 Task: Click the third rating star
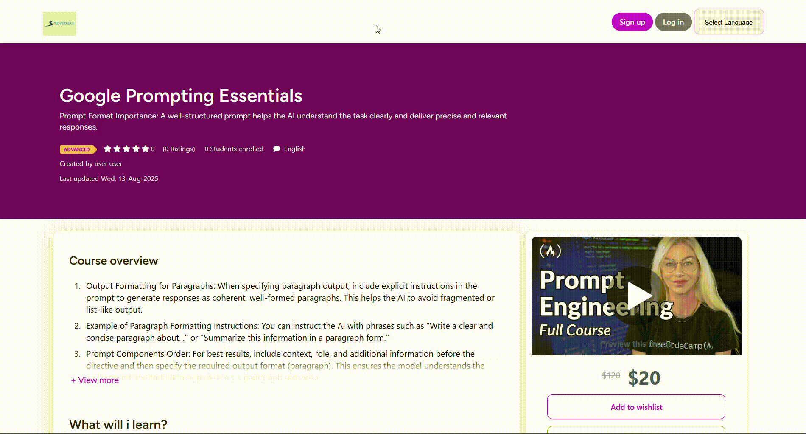(x=126, y=149)
